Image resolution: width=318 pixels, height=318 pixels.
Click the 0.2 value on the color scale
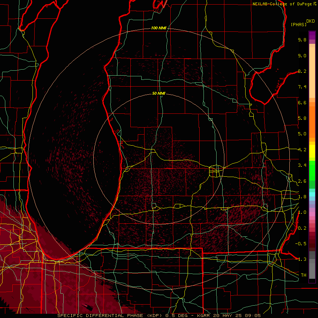(x=302, y=228)
